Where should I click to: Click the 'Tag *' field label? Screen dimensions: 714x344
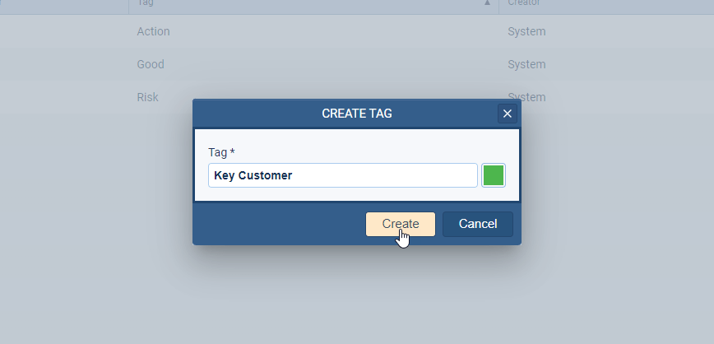(221, 152)
